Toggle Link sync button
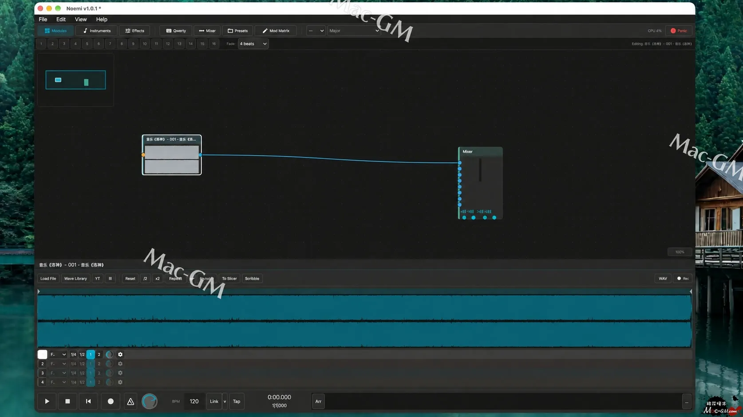 214,401
